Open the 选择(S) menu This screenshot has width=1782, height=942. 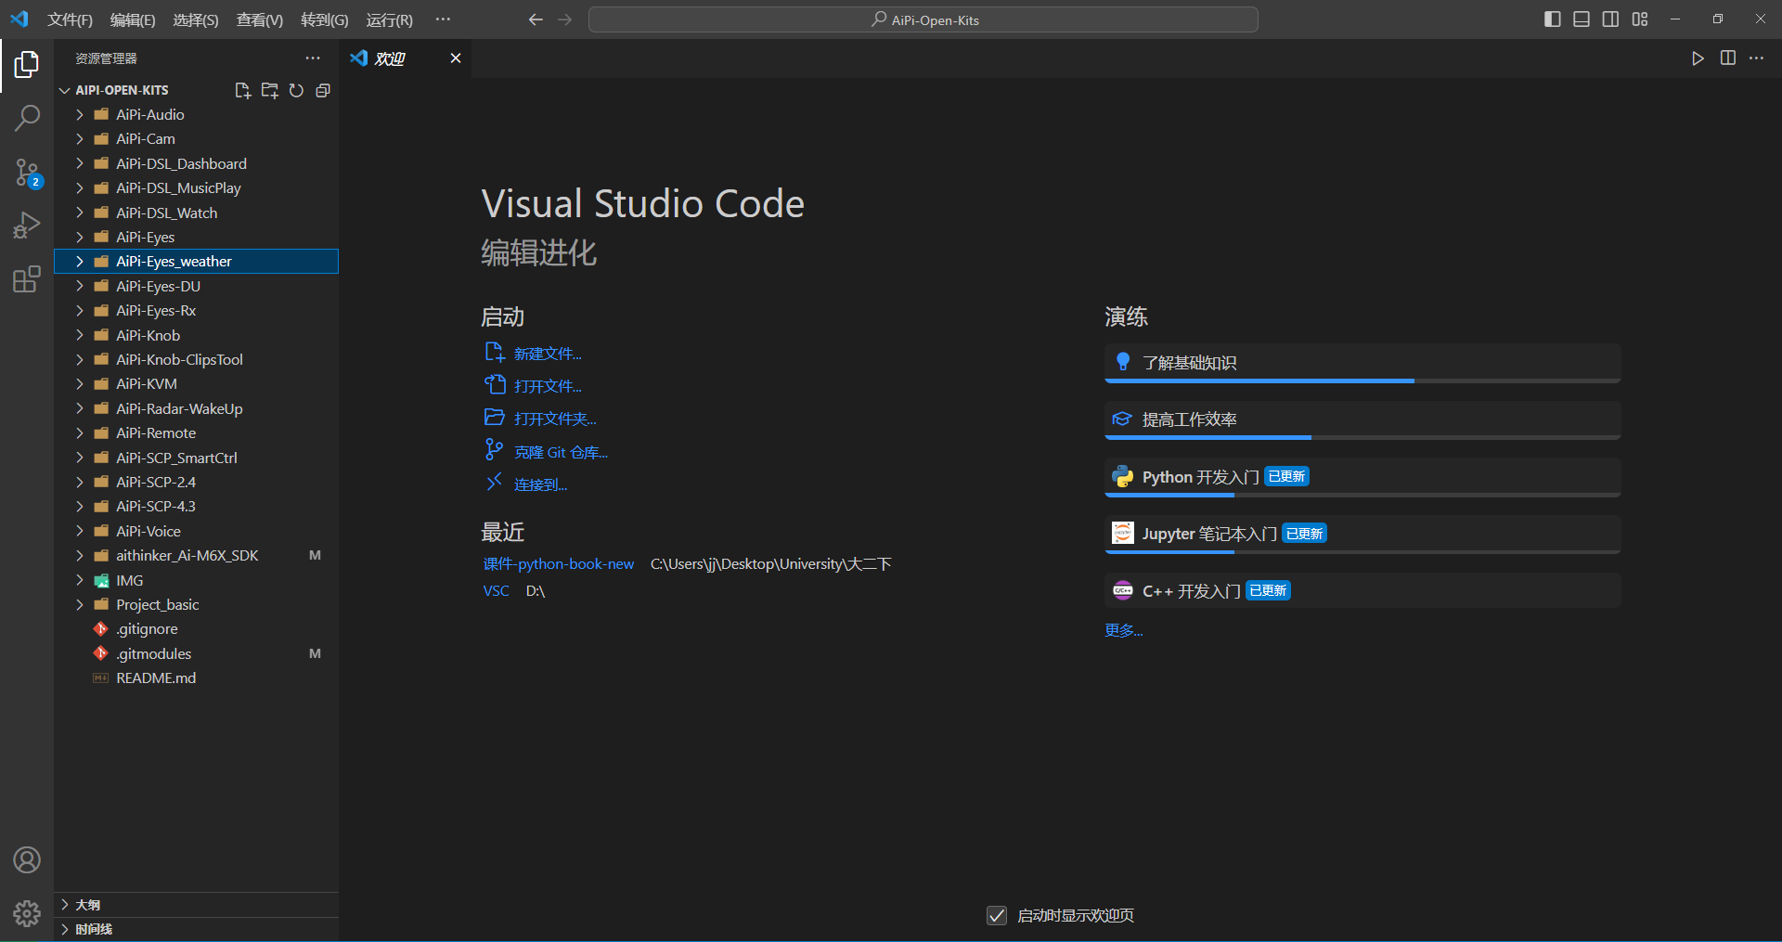196,19
